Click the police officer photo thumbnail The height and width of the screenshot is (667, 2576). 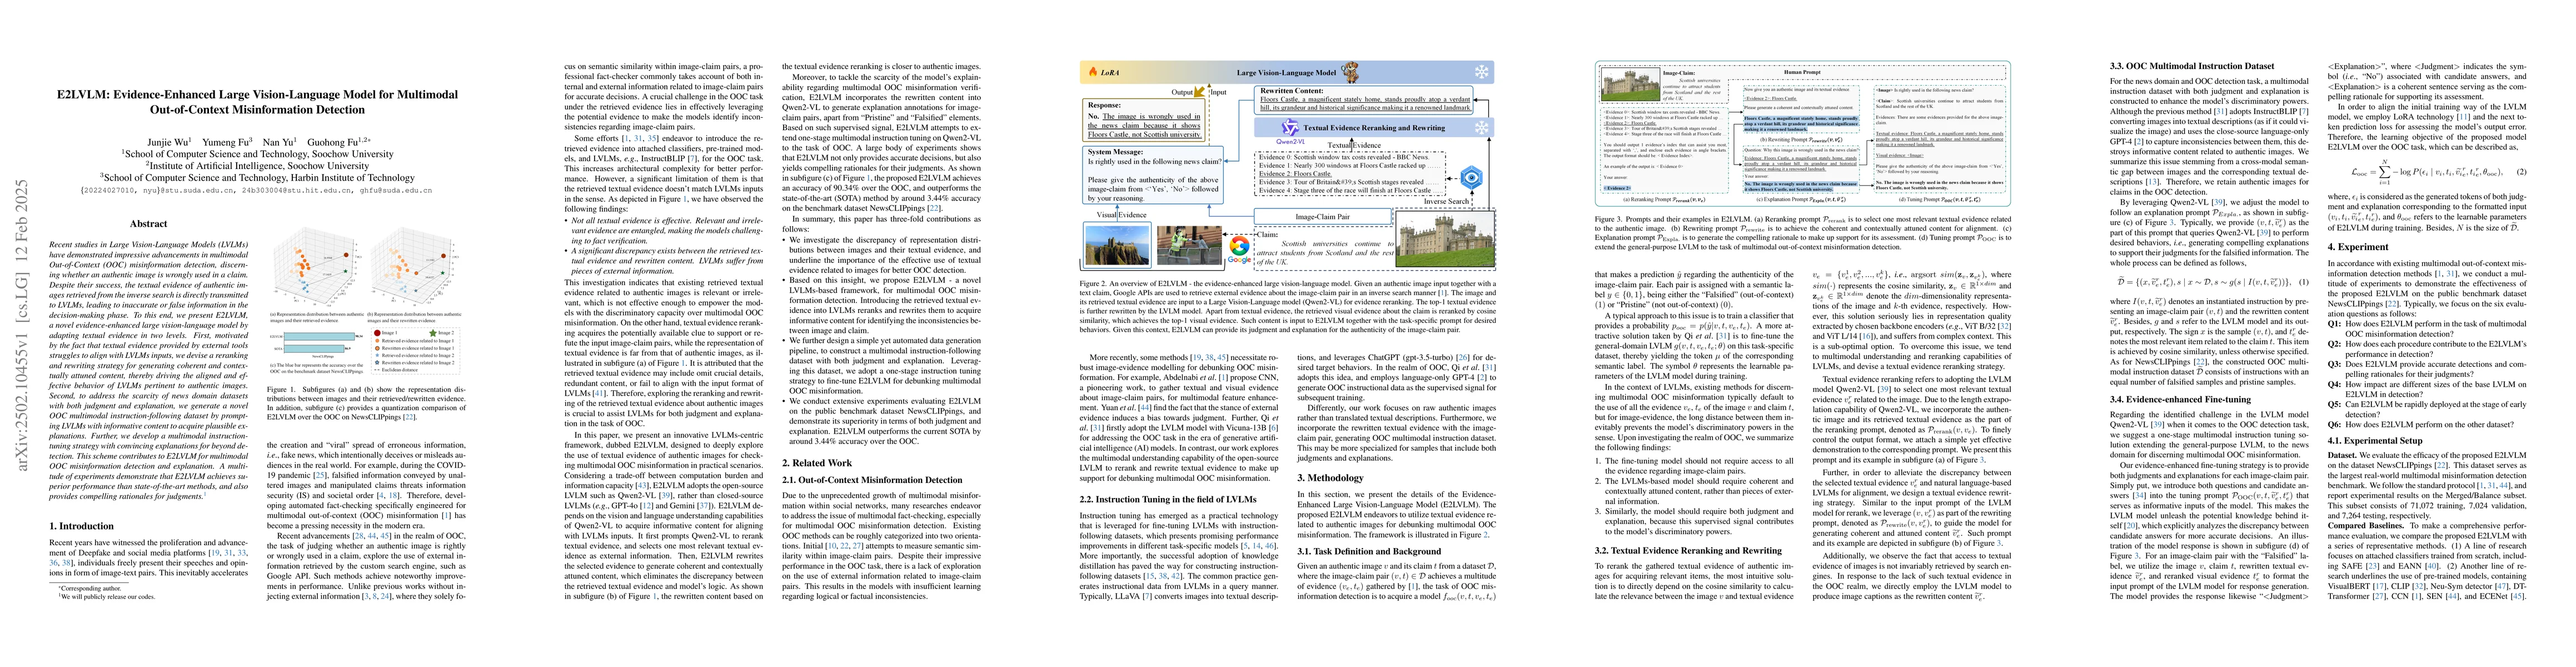tap(1190, 246)
